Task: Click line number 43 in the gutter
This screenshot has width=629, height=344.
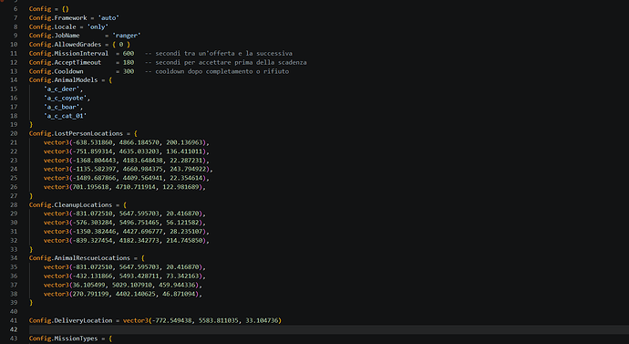Action: click(x=14, y=339)
